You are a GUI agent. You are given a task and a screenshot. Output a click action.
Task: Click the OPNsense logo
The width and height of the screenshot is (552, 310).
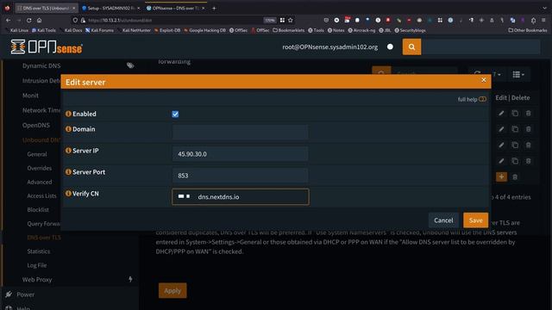[47, 46]
